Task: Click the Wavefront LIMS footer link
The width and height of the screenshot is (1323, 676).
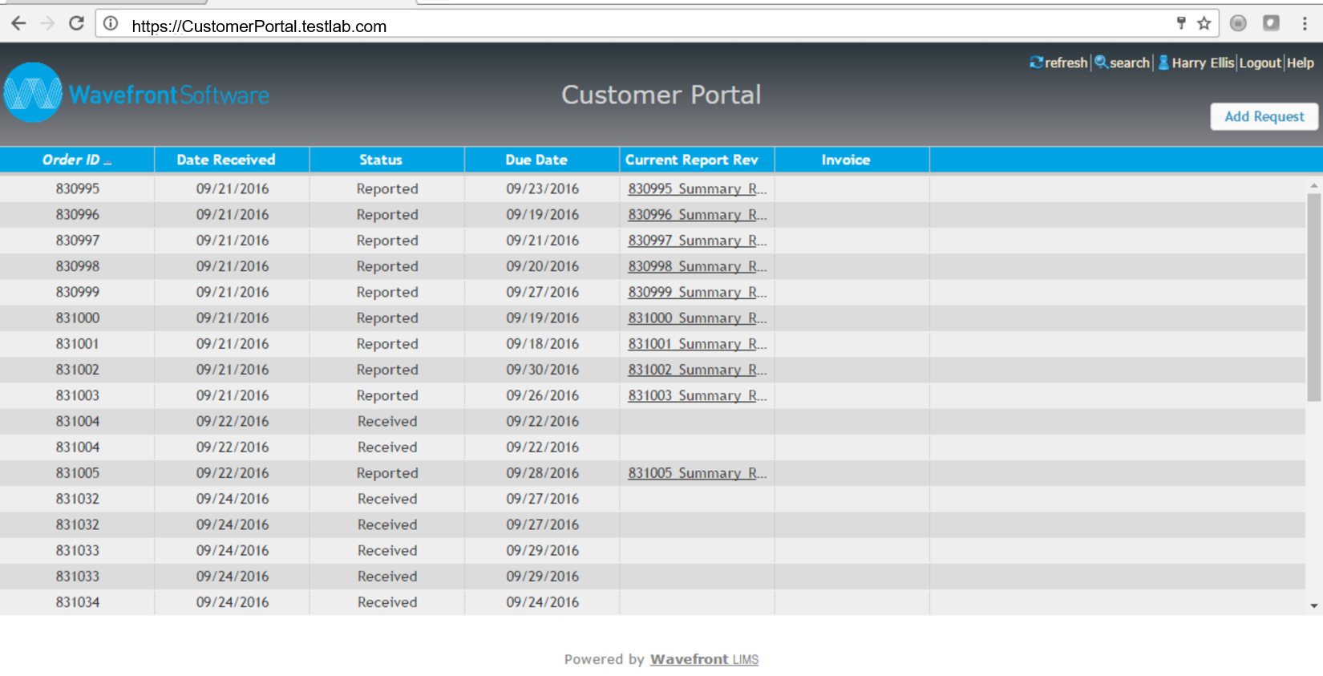Action: click(x=704, y=659)
